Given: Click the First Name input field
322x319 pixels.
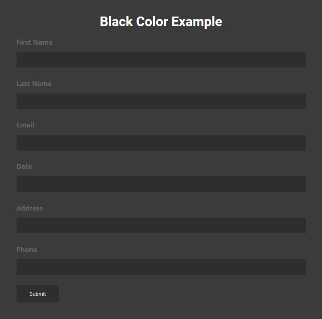Looking at the screenshot, I should click(161, 60).
